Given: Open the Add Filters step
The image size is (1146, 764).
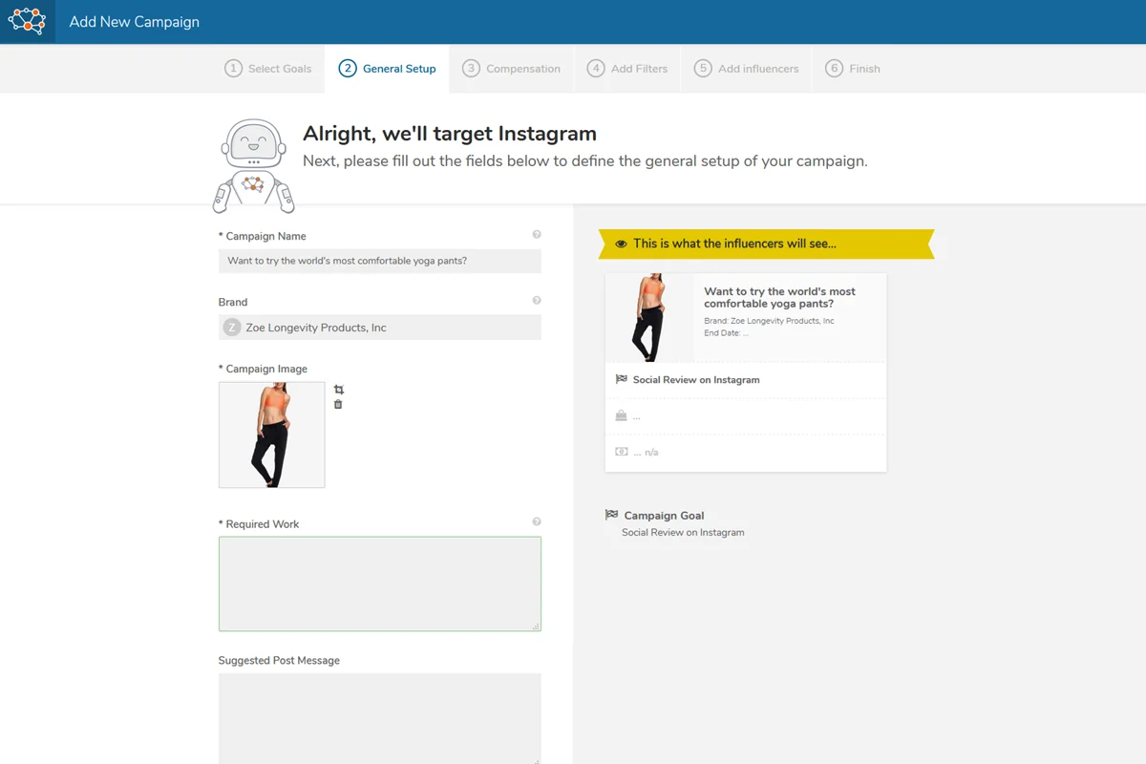Looking at the screenshot, I should point(627,69).
